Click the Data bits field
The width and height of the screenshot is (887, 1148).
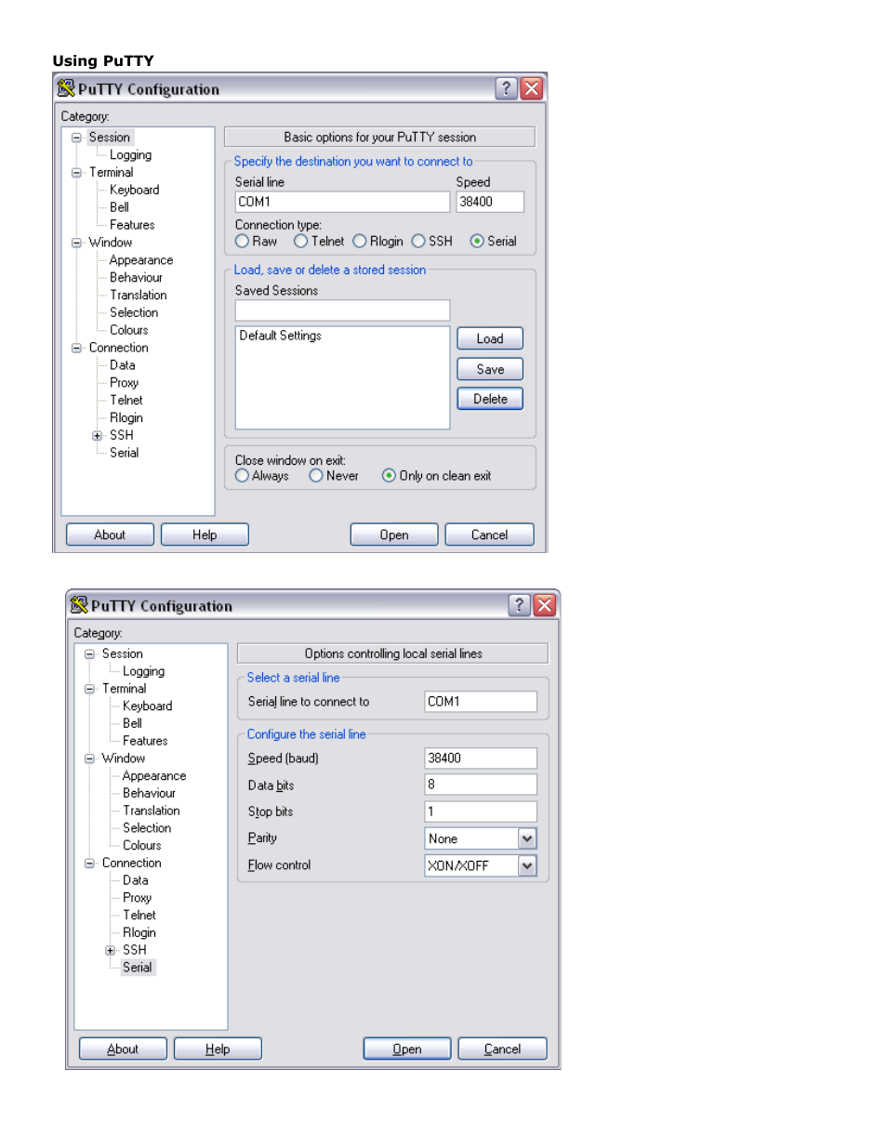click(481, 785)
